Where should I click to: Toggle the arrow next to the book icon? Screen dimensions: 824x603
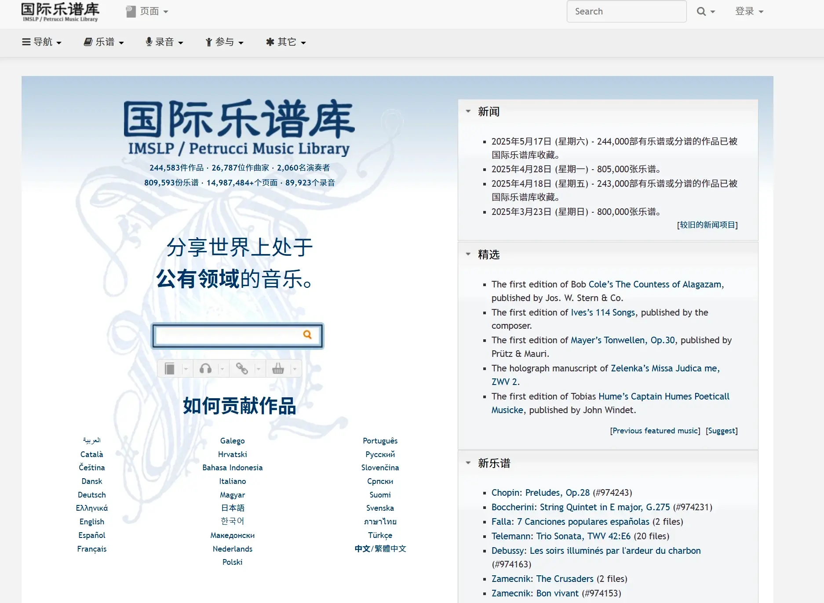(x=186, y=368)
